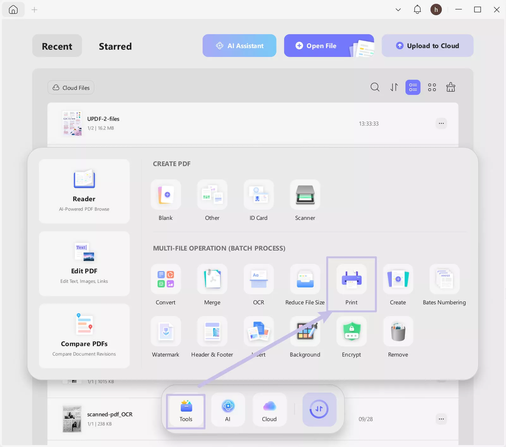This screenshot has width=506, height=447.
Task: Sort the file list
Action: 394,87
